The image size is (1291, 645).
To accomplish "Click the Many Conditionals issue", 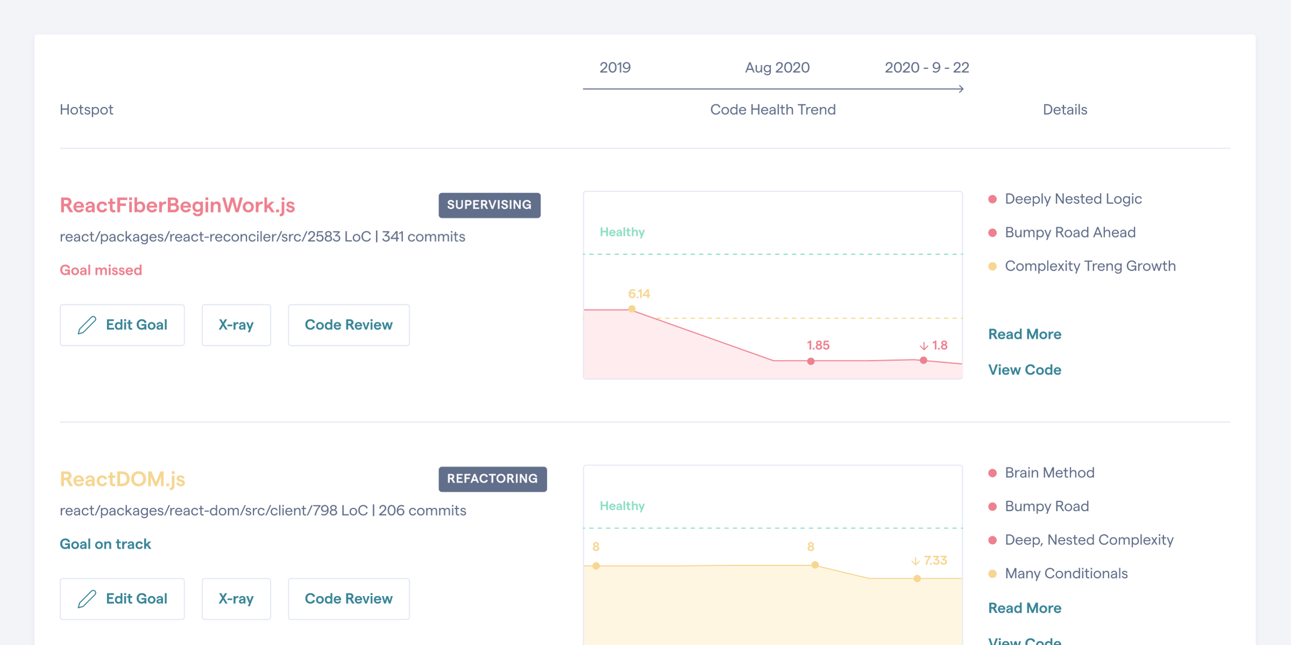I will [x=1066, y=573].
